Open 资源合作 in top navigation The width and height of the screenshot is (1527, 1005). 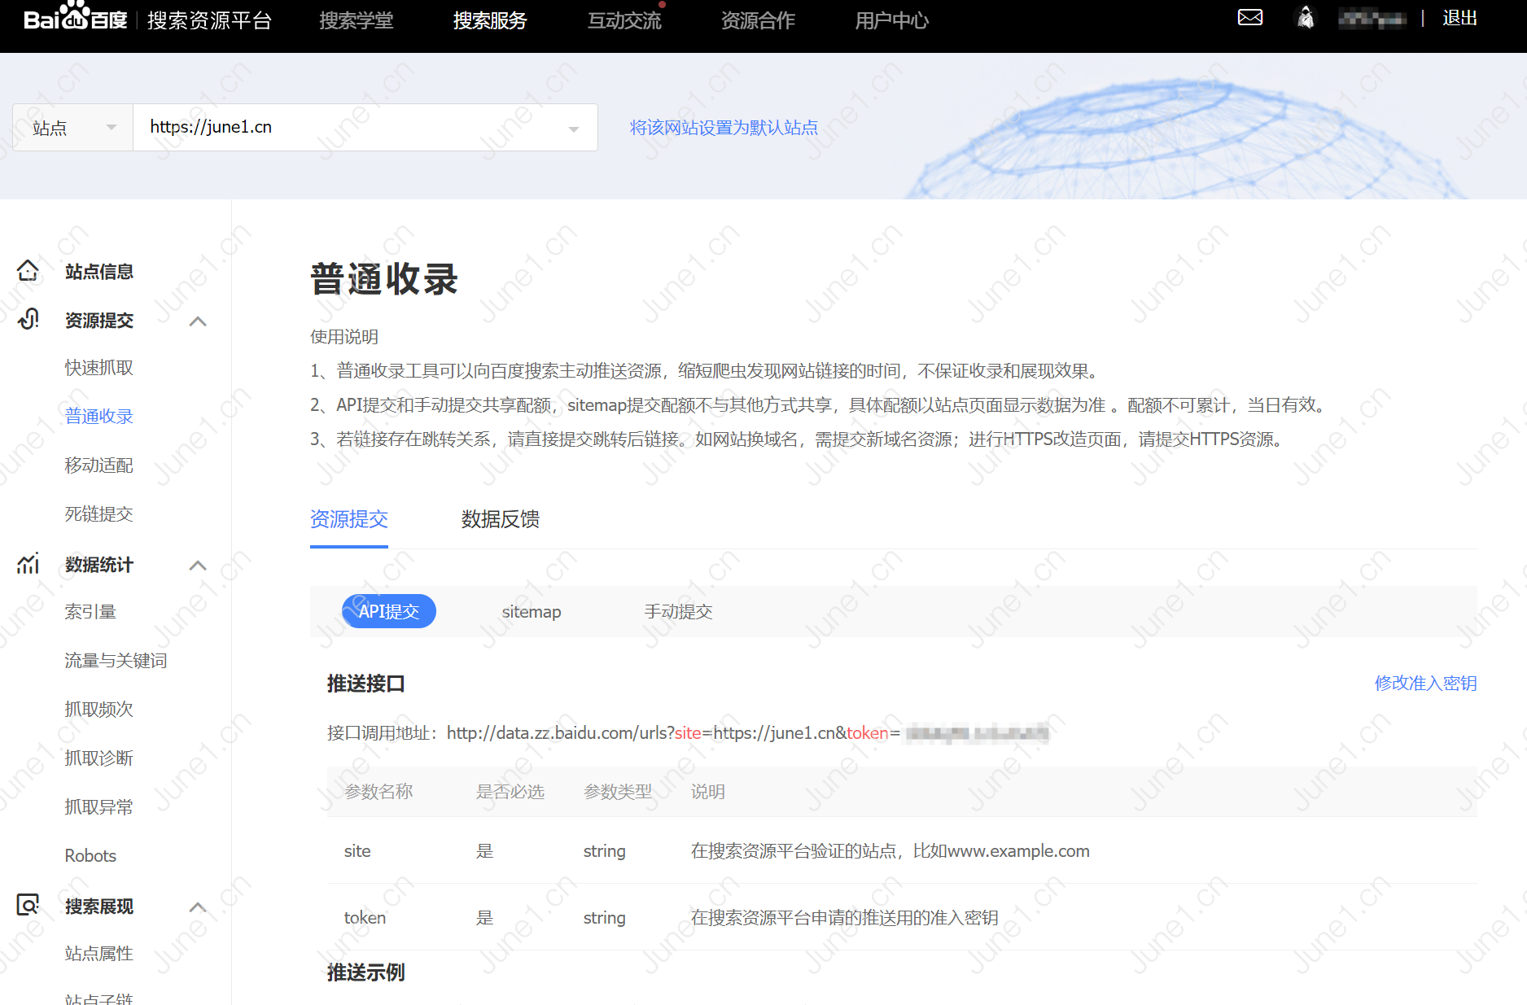pyautogui.click(x=758, y=20)
